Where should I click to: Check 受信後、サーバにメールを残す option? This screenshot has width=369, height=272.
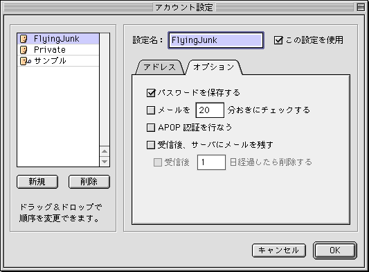(151, 145)
